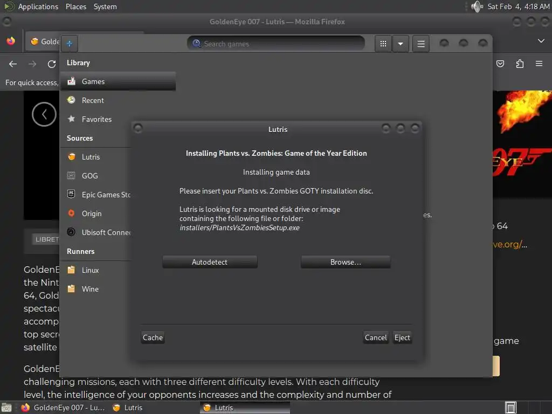Open the Applications menu
Screen dimensions: 552x414
[x=38, y=6]
